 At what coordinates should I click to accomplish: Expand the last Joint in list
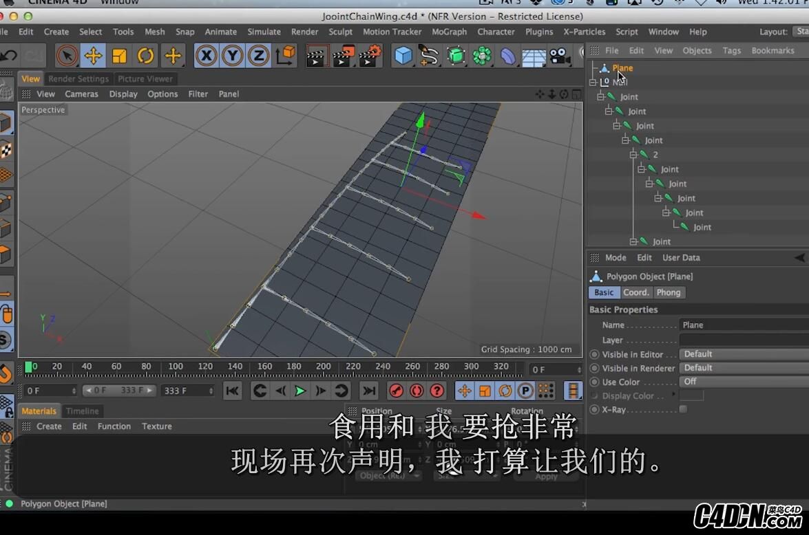coord(633,241)
